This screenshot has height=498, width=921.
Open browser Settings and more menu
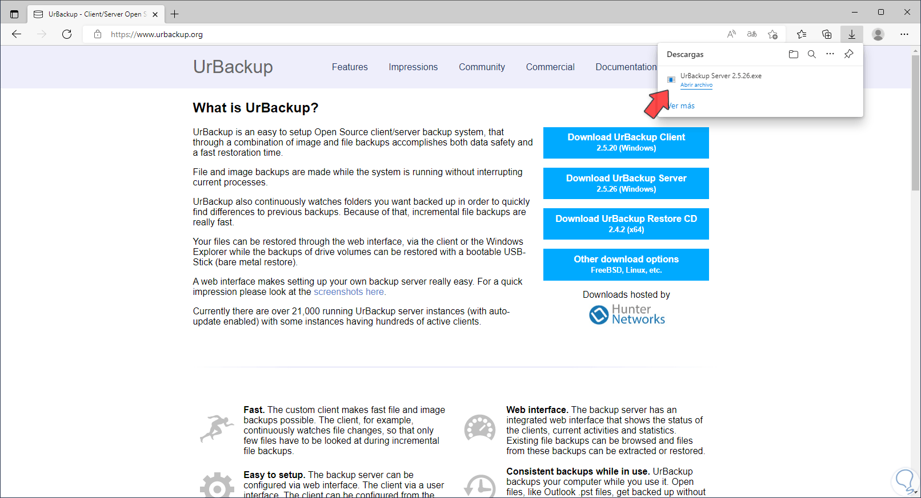tap(904, 34)
